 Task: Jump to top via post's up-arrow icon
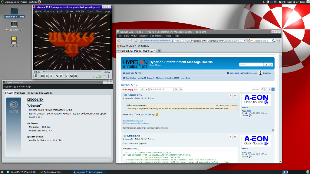pos(273,130)
